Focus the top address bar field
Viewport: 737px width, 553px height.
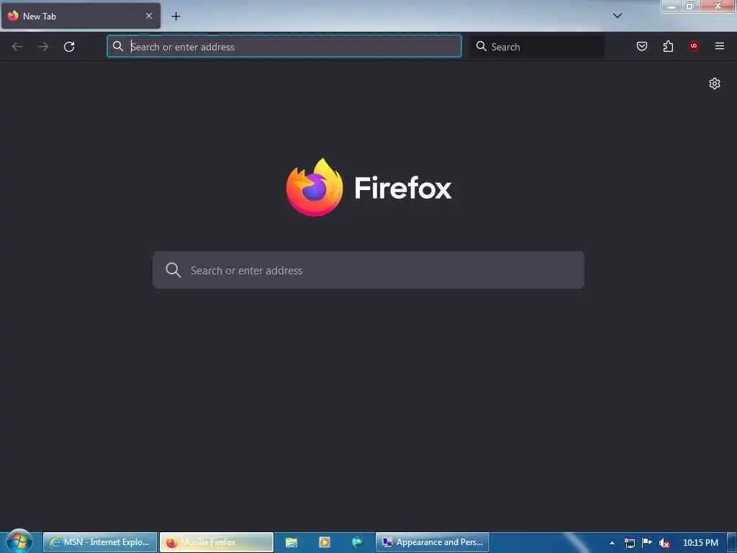click(284, 47)
